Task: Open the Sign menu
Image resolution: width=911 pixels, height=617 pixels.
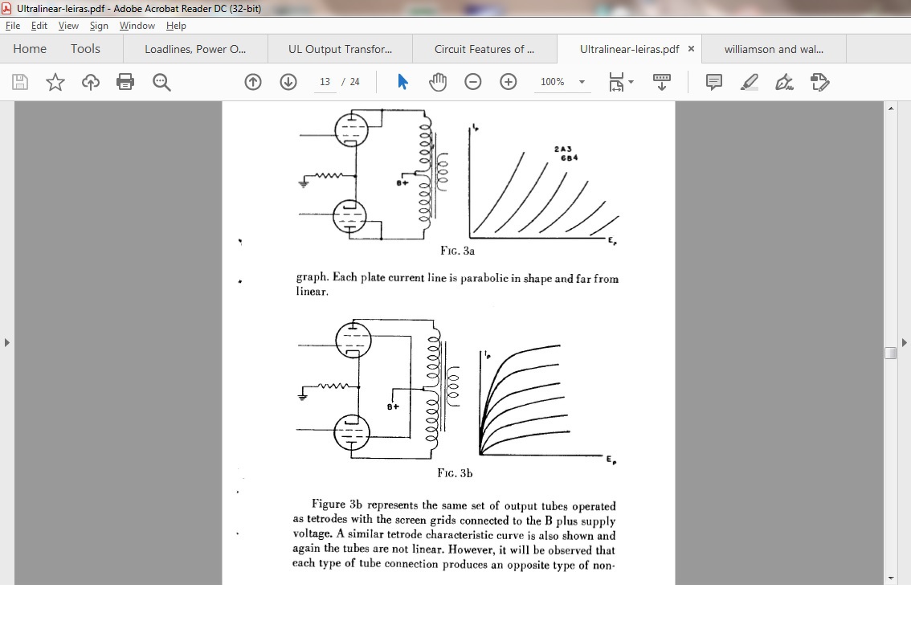Action: [x=99, y=26]
